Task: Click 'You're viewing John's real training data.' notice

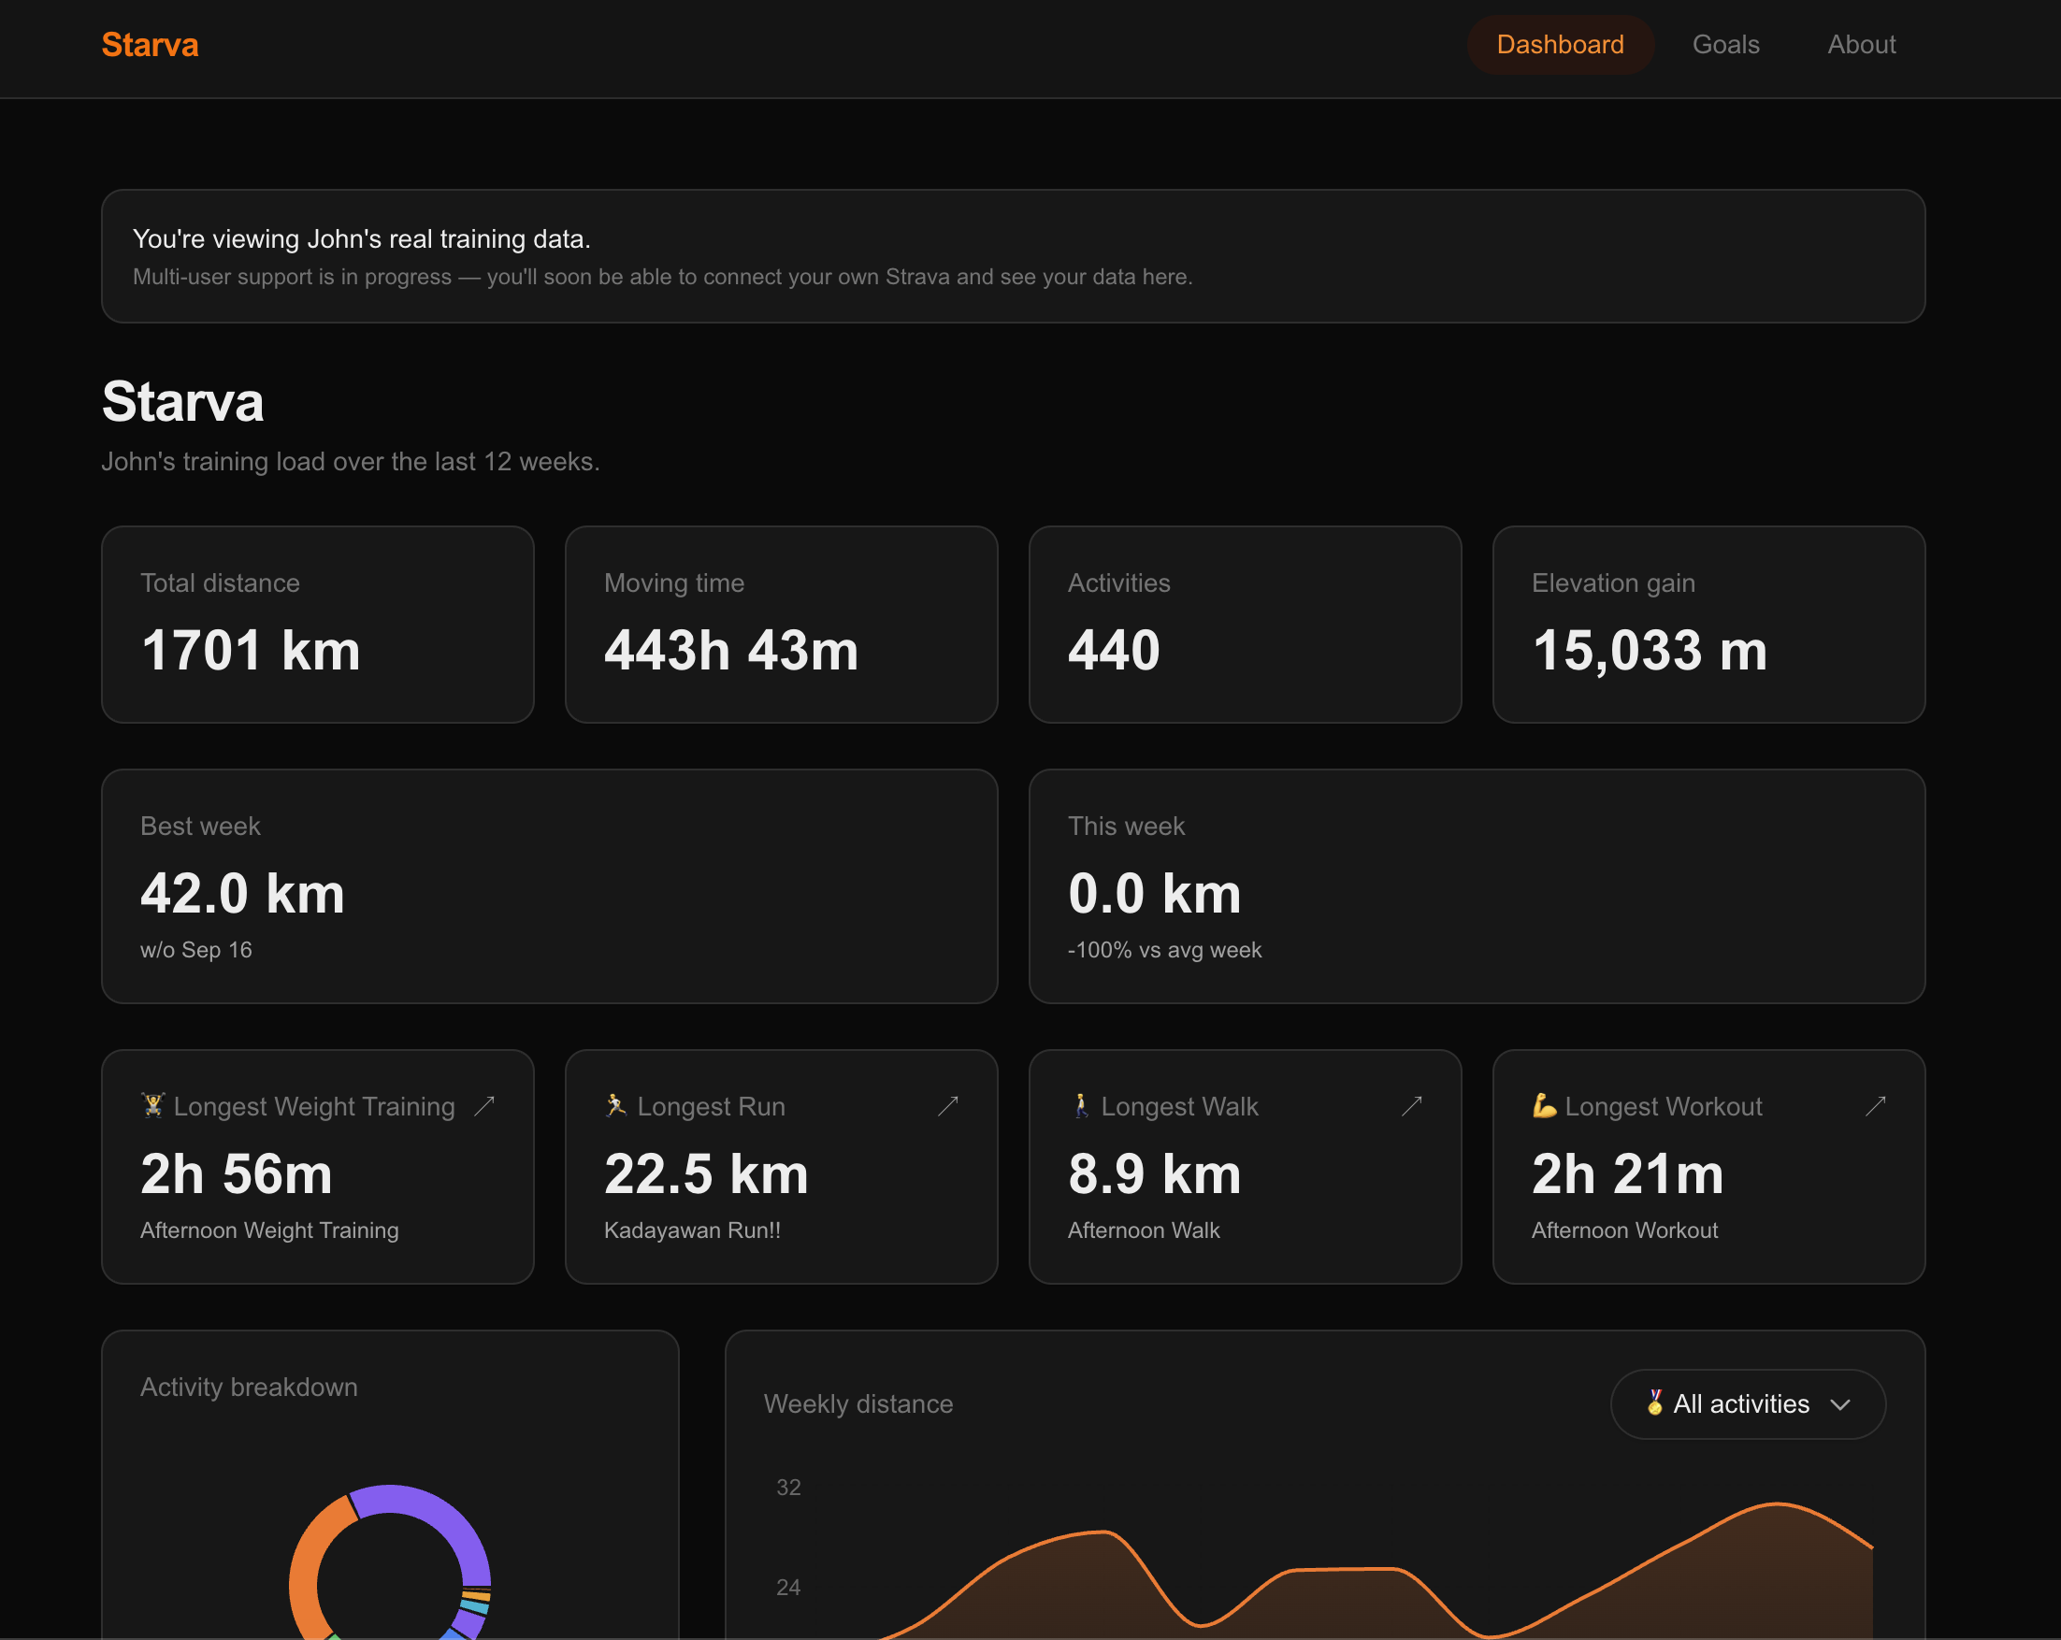Action: (361, 239)
